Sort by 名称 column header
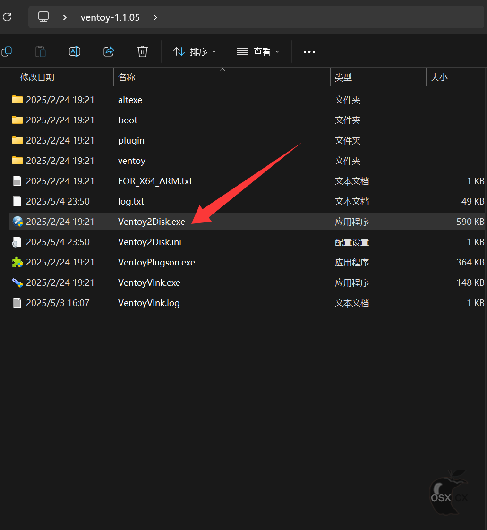Viewport: 487px width, 530px height. (x=127, y=77)
